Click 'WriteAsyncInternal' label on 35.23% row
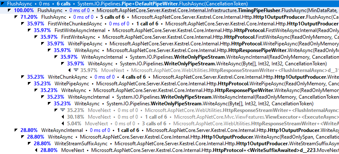 [x=89, y=97]
